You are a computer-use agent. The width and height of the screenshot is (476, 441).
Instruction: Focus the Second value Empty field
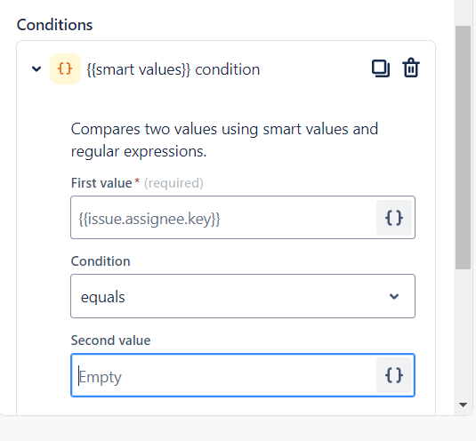coord(223,375)
